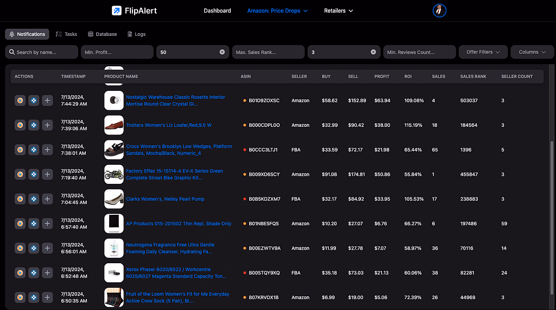Open the user profile avatar
The height and width of the screenshot is (310, 556).
pos(439,11)
